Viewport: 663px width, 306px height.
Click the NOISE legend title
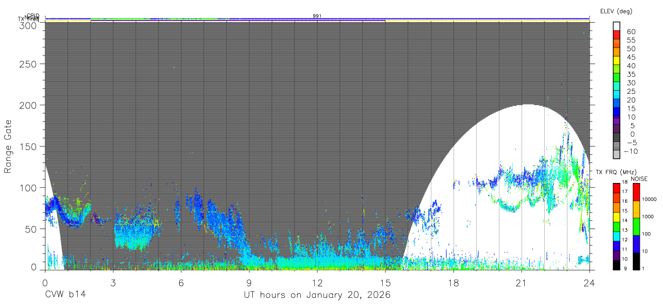click(640, 179)
